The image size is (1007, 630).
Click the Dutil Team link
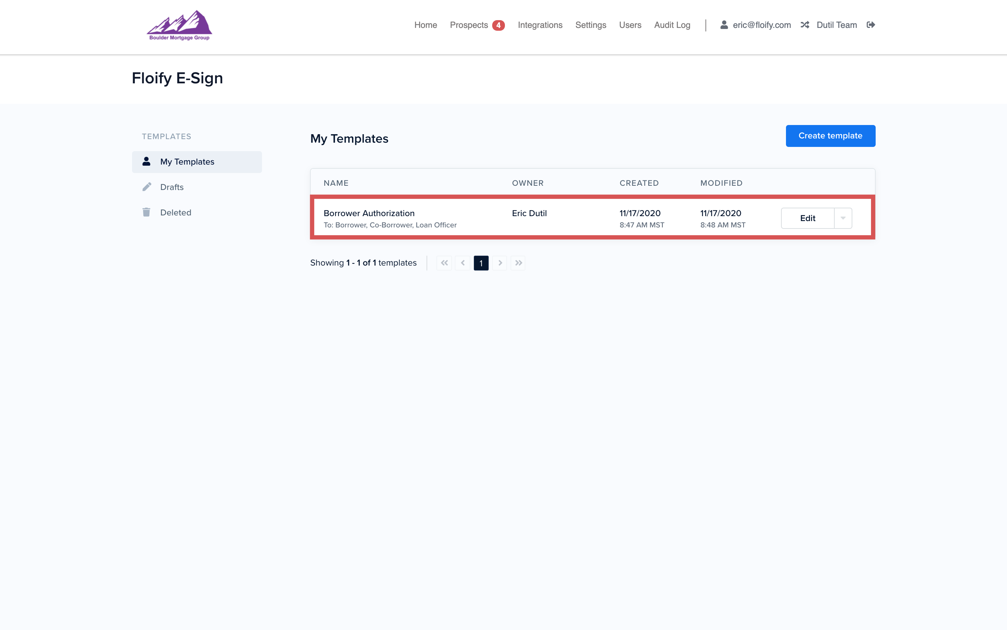pos(836,25)
